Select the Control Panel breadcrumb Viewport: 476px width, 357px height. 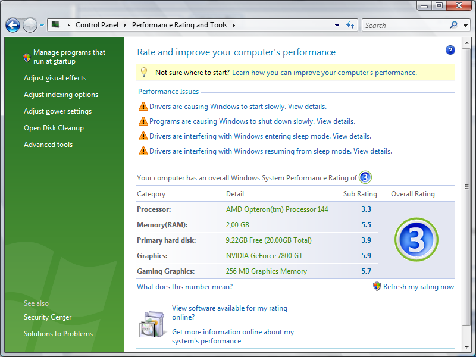(x=97, y=25)
